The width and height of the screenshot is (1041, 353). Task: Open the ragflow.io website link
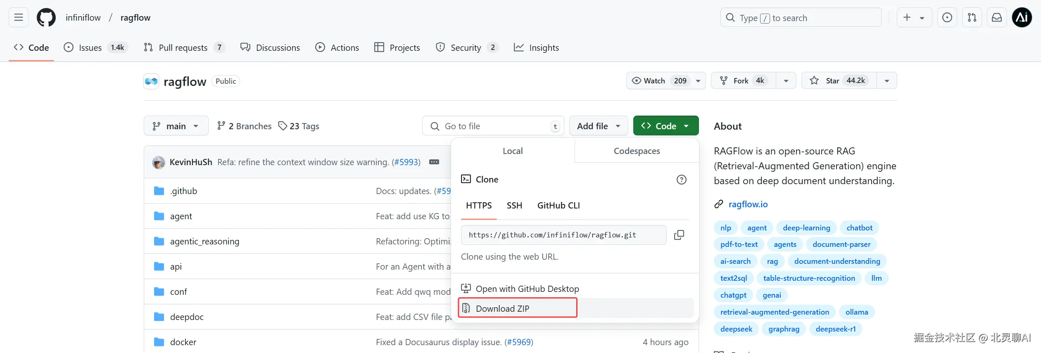748,204
